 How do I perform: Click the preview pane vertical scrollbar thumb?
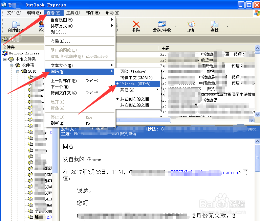pyautogui.click(x=257, y=158)
